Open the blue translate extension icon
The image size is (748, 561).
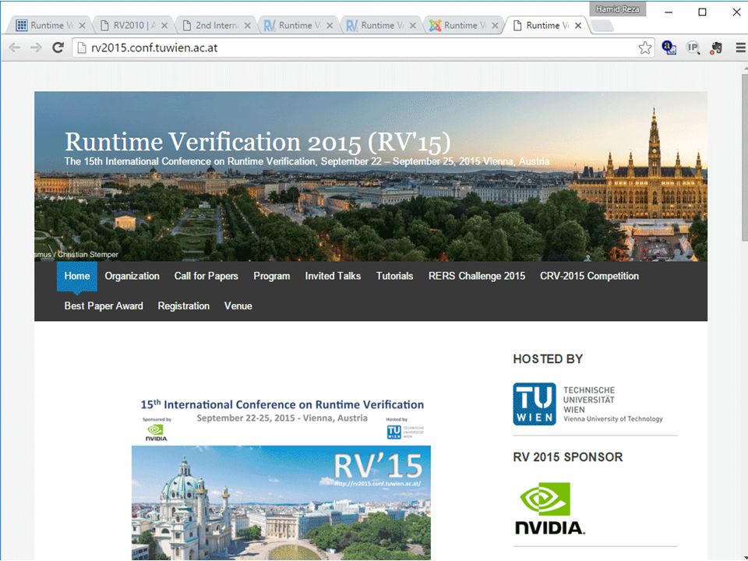coord(669,48)
